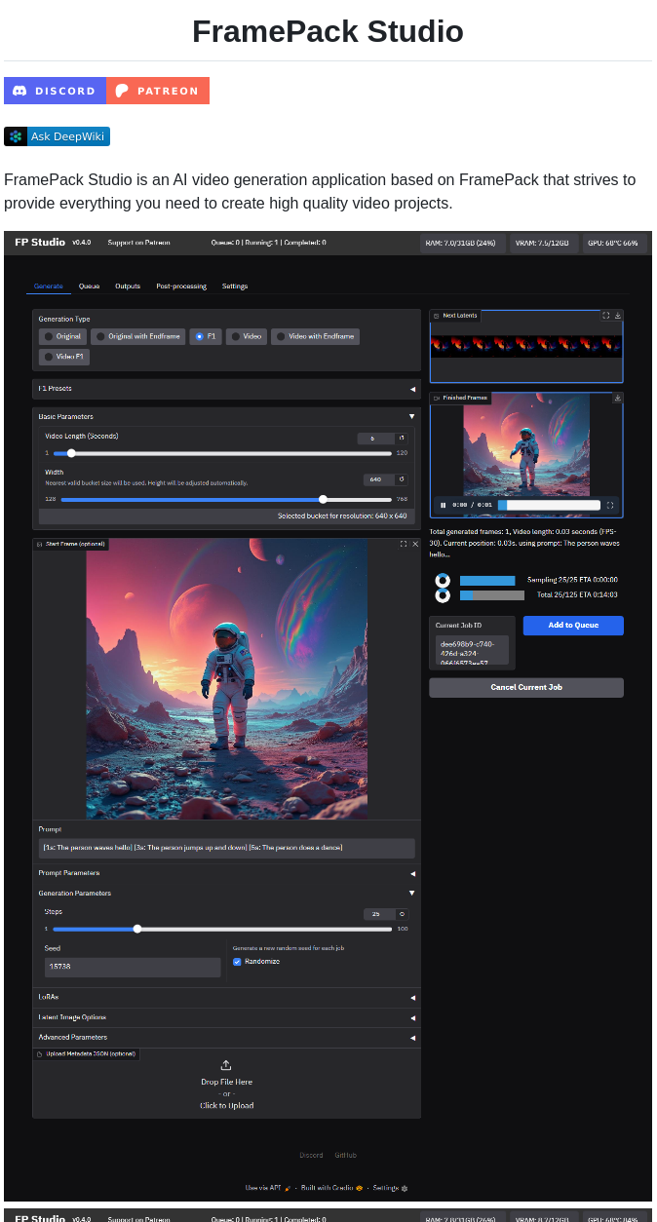
Task: Click the Add to Queue button
Action: click(x=573, y=626)
